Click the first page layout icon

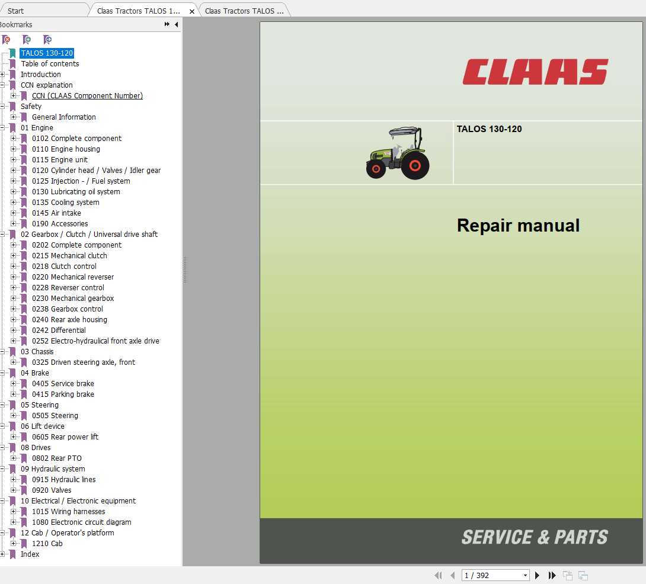(568, 575)
